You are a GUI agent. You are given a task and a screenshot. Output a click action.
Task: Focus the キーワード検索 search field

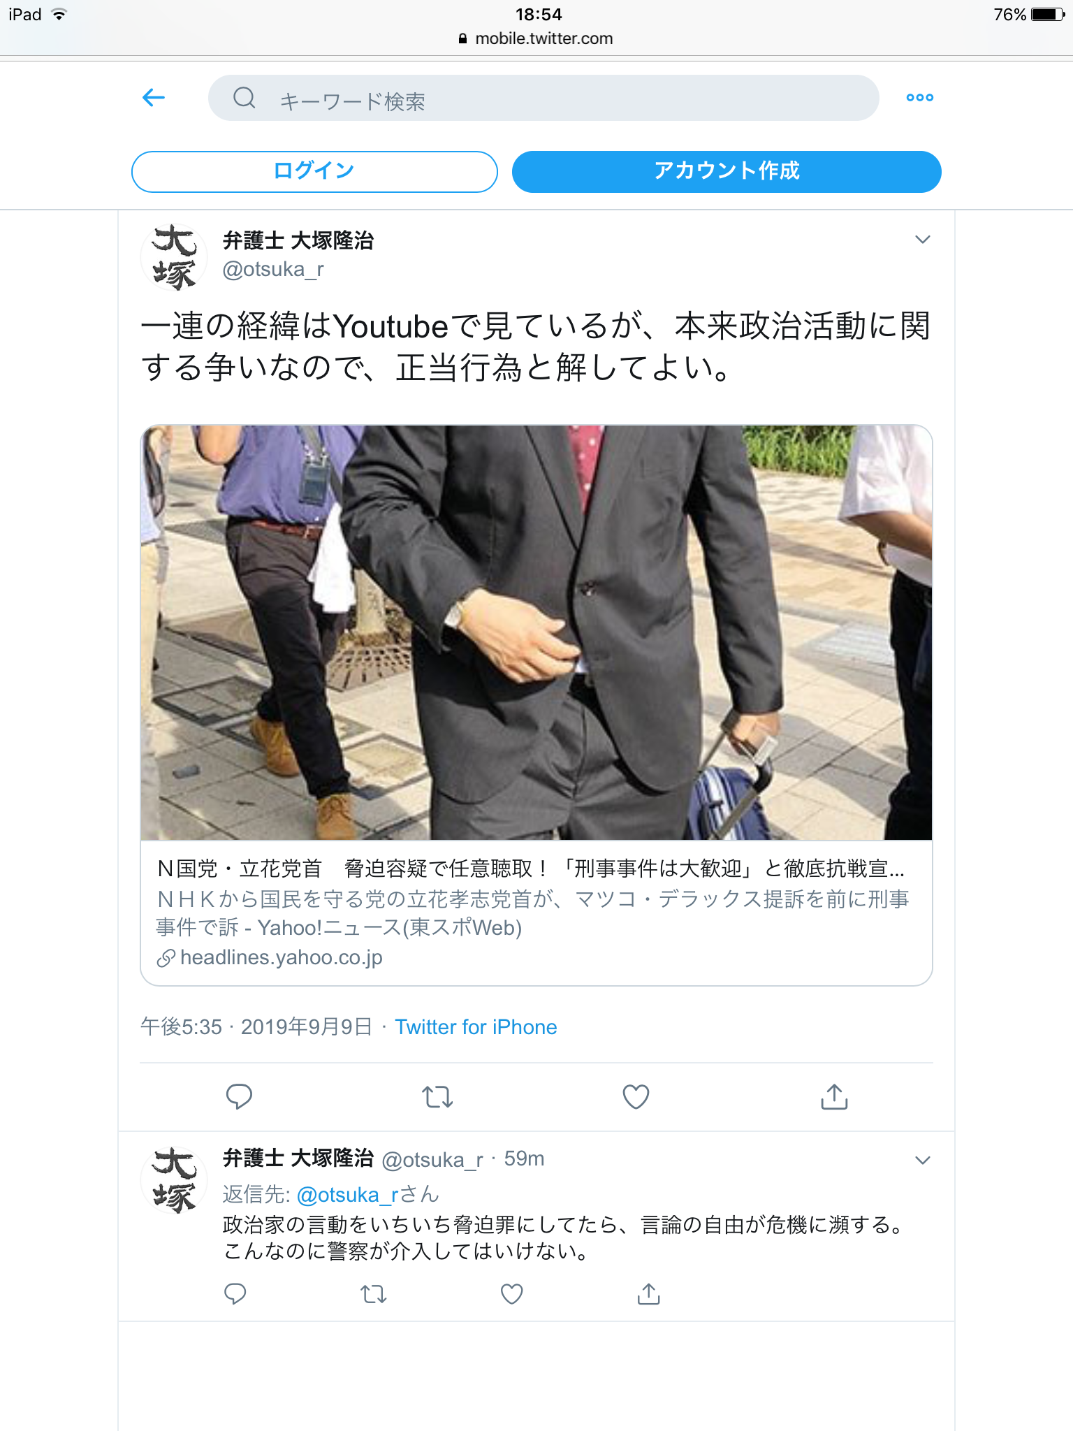coord(543,98)
